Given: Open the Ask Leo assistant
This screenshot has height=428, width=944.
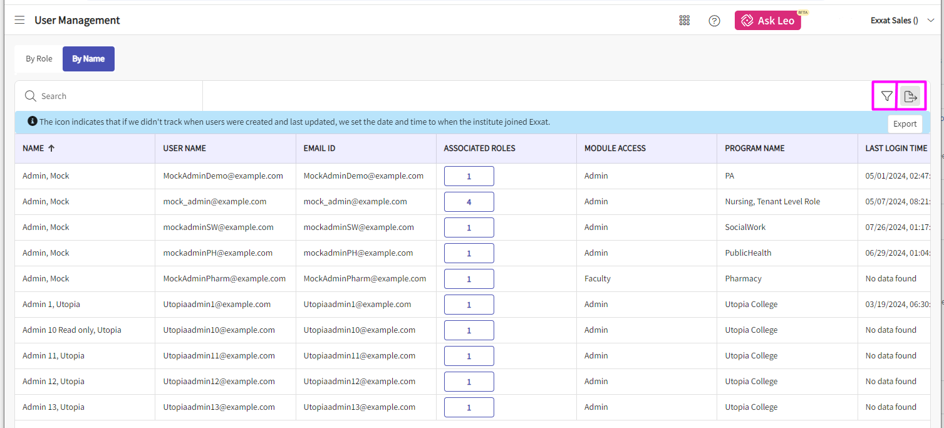Looking at the screenshot, I should coord(767,21).
